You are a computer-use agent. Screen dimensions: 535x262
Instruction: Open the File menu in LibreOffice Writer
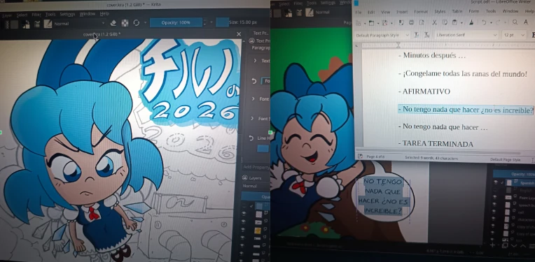359,13
